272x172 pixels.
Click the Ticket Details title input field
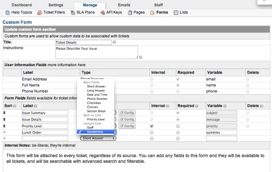tap(83, 42)
